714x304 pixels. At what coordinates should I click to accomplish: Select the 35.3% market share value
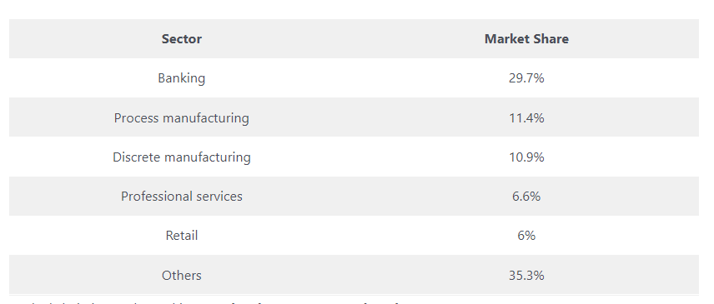[526, 276]
